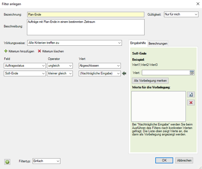This screenshot has height=169, width=202.
Task: Click into the Bezeichnung text field
Action: (x=86, y=14)
